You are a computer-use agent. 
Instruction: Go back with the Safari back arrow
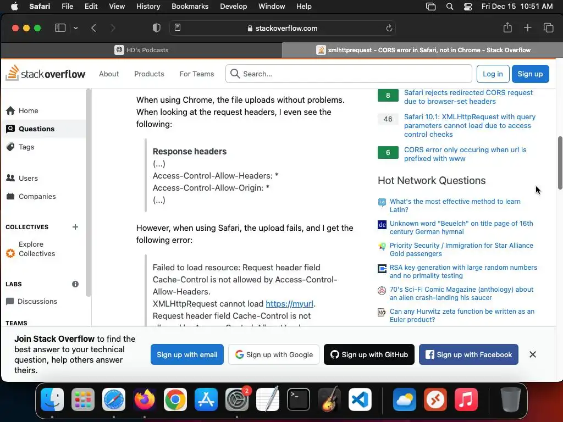(93, 28)
